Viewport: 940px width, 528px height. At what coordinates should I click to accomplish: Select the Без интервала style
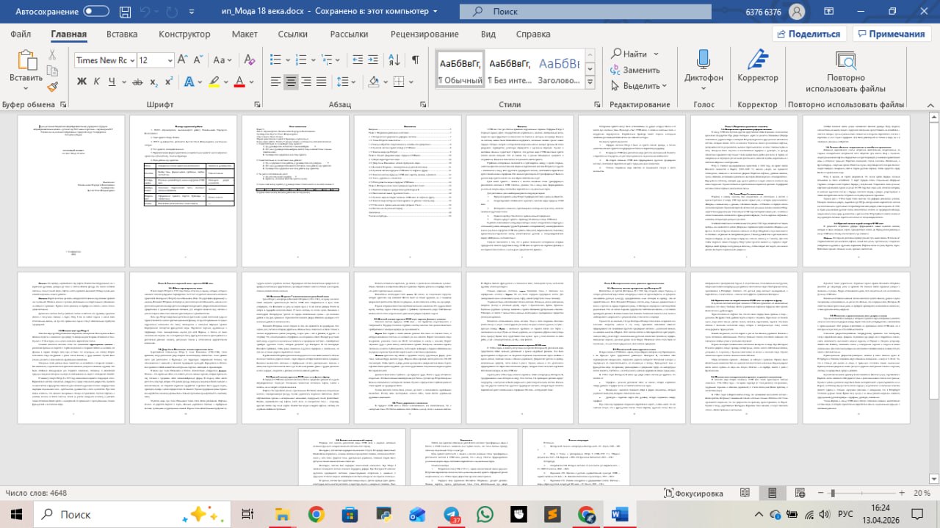pyautogui.click(x=510, y=70)
